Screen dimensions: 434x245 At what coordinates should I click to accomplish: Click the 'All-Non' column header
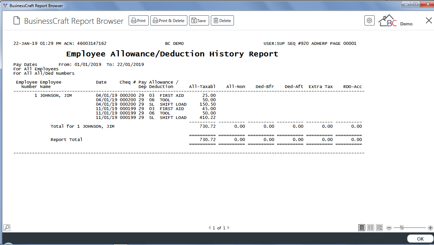click(x=236, y=87)
